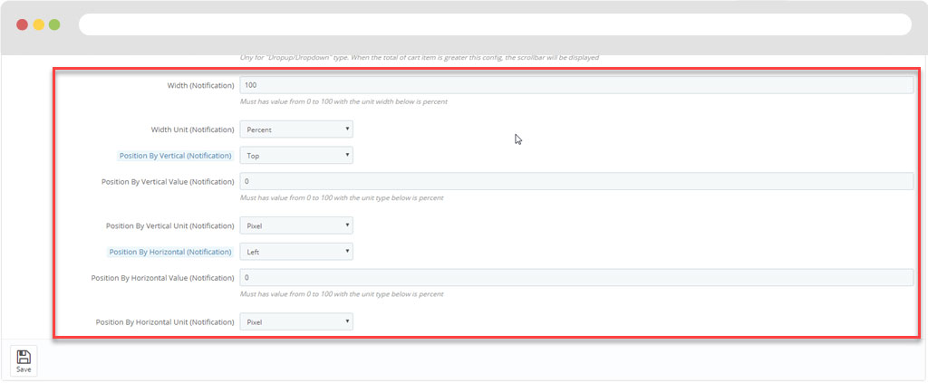
Task: Click the Position By Vertical Value input
Action: (x=576, y=181)
